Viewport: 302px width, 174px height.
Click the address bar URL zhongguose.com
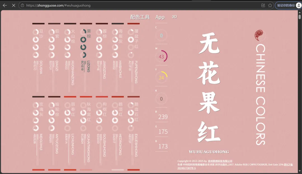click(58, 5)
